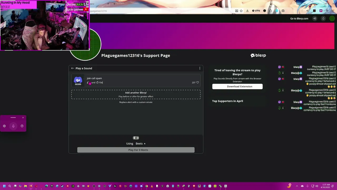Click the browser screenshot camera icon
Screen dimensions: 337x190
pos(283,11)
